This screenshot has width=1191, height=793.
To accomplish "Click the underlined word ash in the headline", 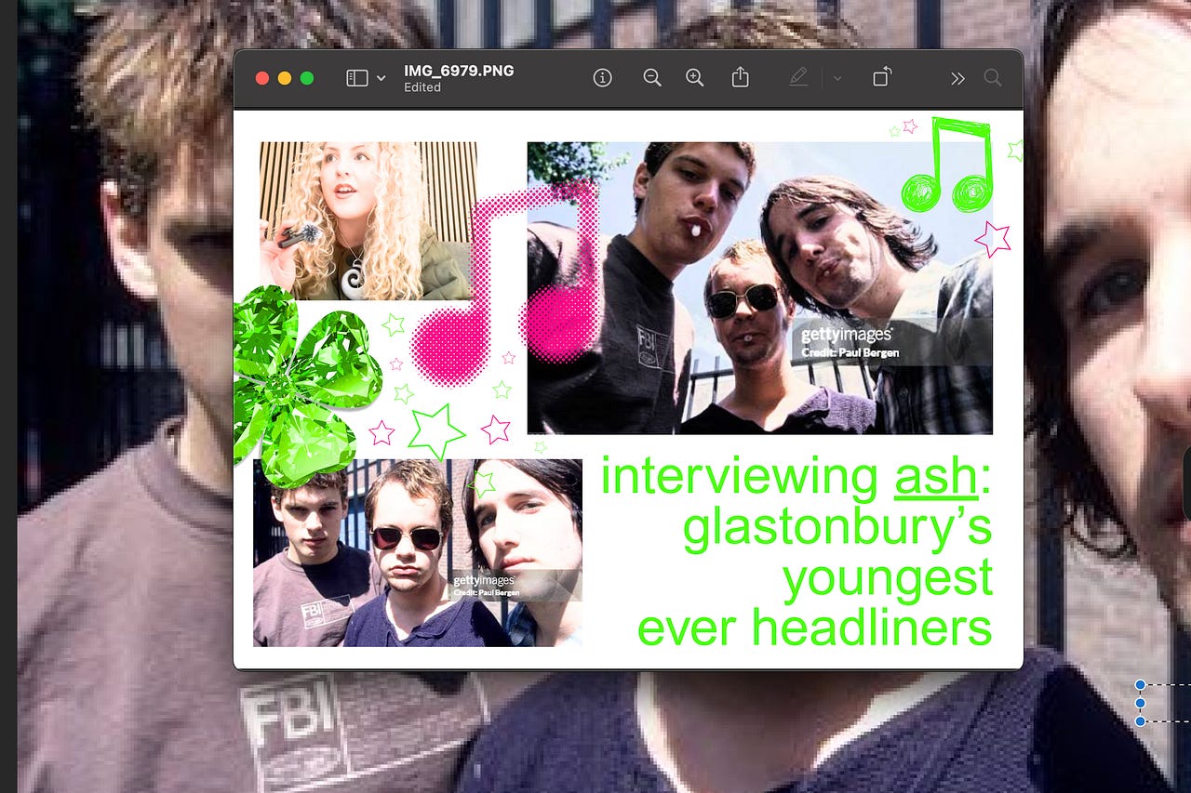I will tap(936, 477).
